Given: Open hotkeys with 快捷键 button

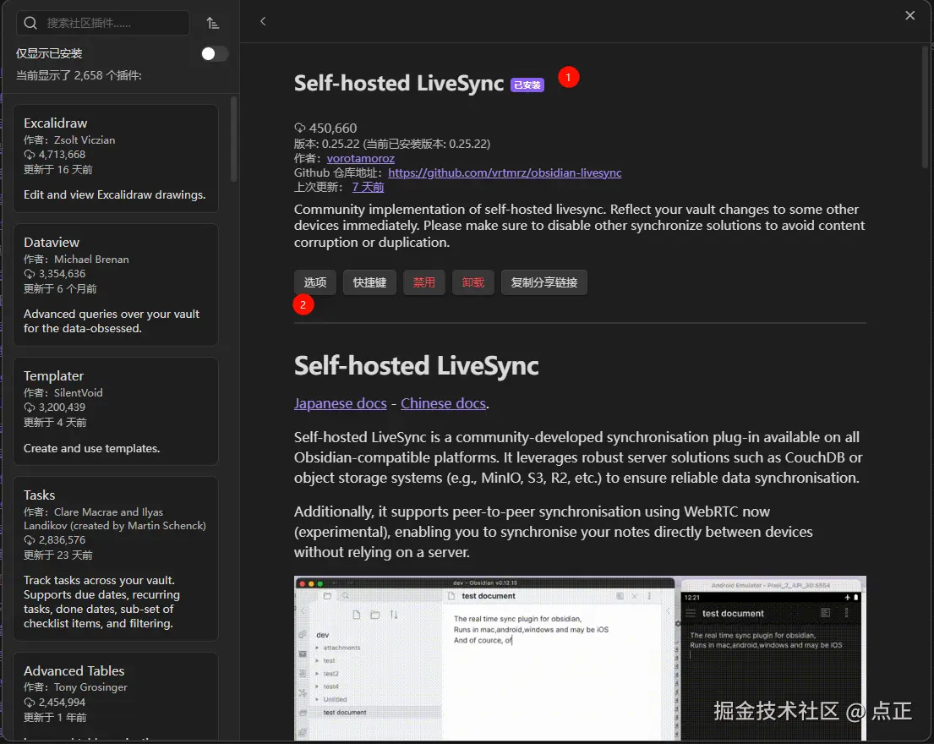Looking at the screenshot, I should 370,282.
